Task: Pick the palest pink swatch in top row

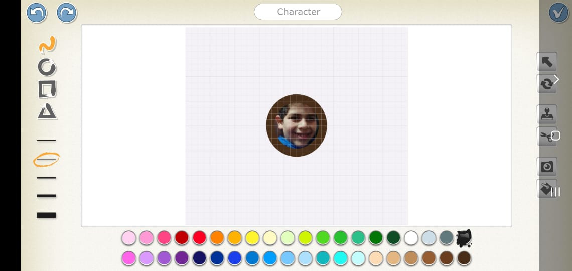Action: (x=129, y=238)
